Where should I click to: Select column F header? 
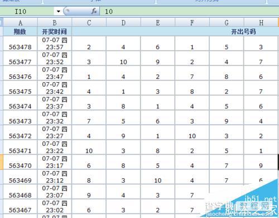pyautogui.click(x=192, y=22)
